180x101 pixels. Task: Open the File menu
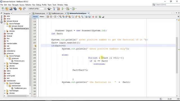coord(2,5)
